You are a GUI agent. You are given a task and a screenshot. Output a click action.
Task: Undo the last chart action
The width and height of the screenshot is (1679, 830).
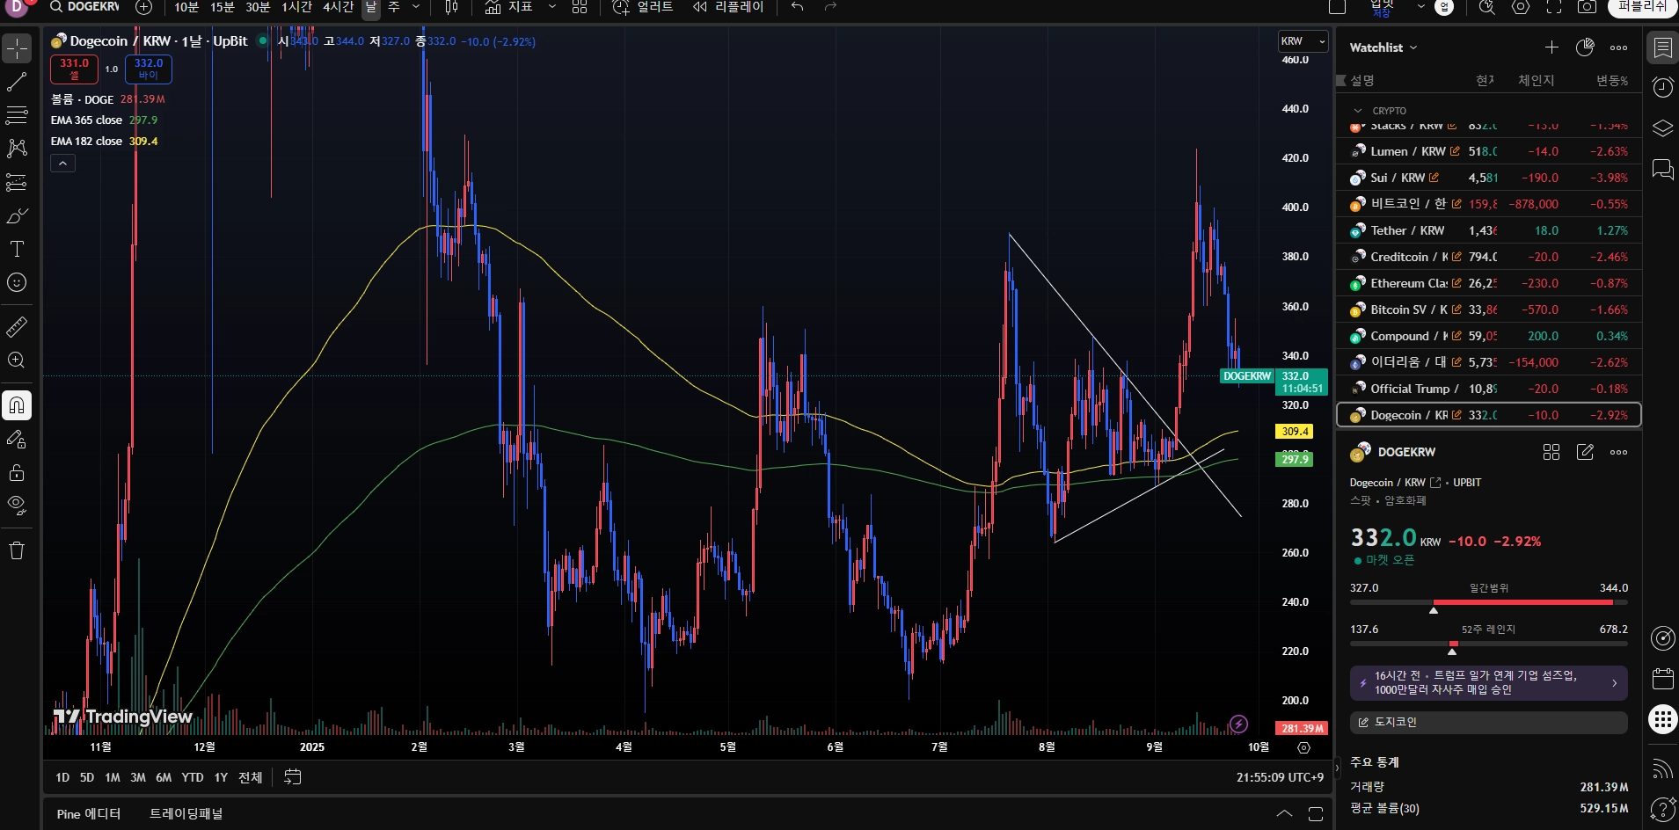(x=797, y=7)
